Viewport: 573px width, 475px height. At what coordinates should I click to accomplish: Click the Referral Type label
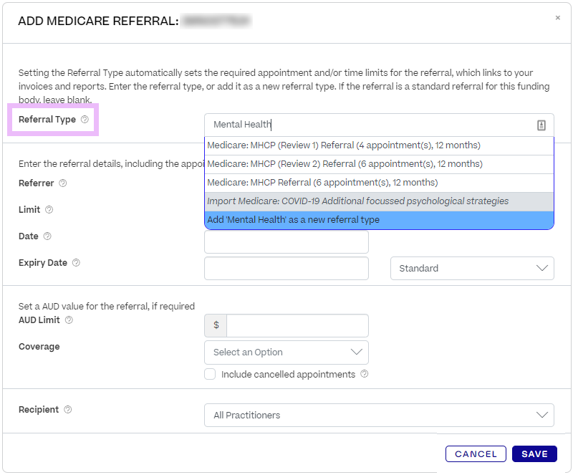47,120
